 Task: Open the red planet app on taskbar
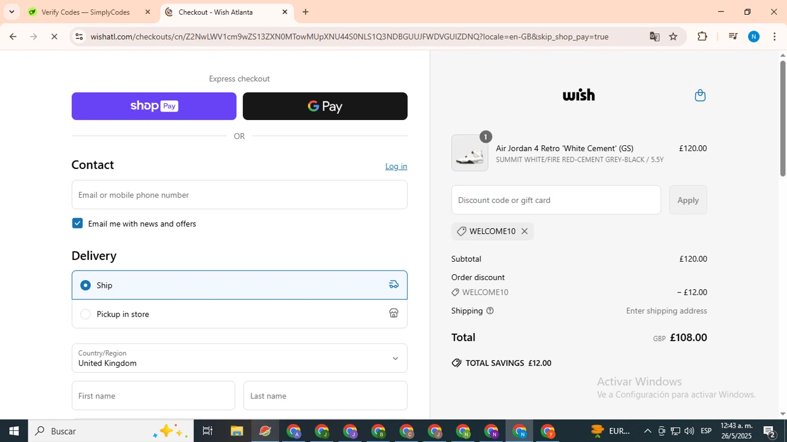[265, 431]
